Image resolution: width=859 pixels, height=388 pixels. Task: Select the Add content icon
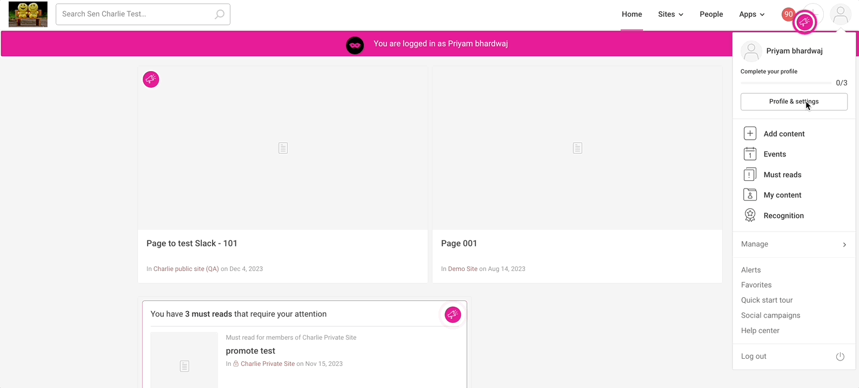pos(750,133)
